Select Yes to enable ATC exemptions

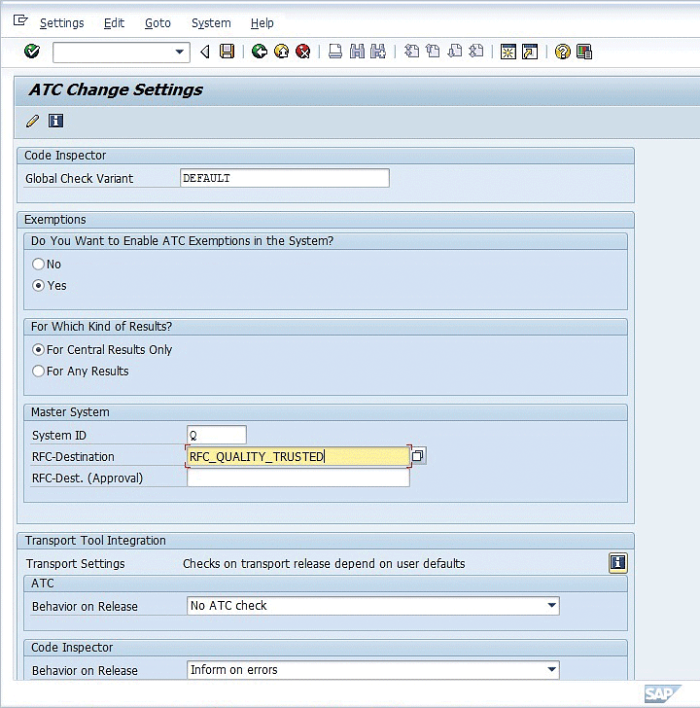(x=39, y=285)
